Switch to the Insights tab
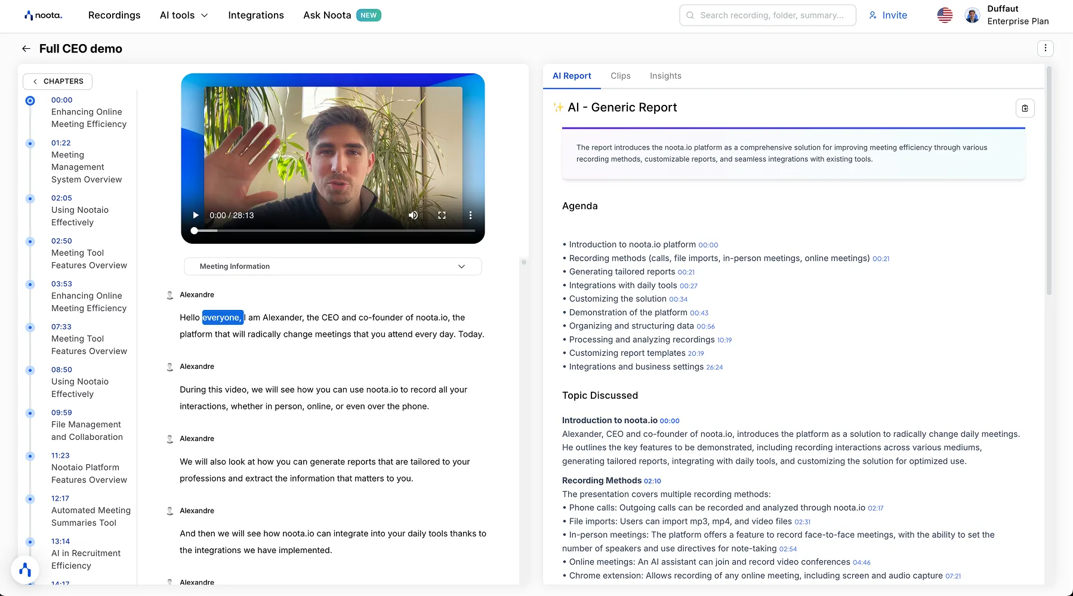 (x=665, y=76)
